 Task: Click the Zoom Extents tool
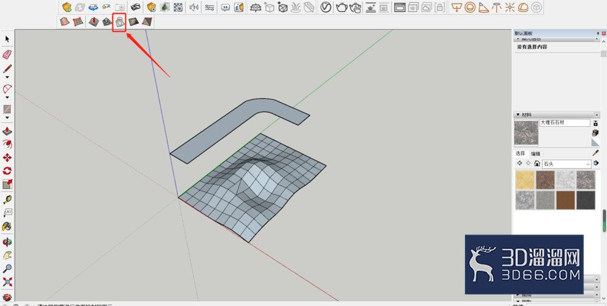(7, 282)
